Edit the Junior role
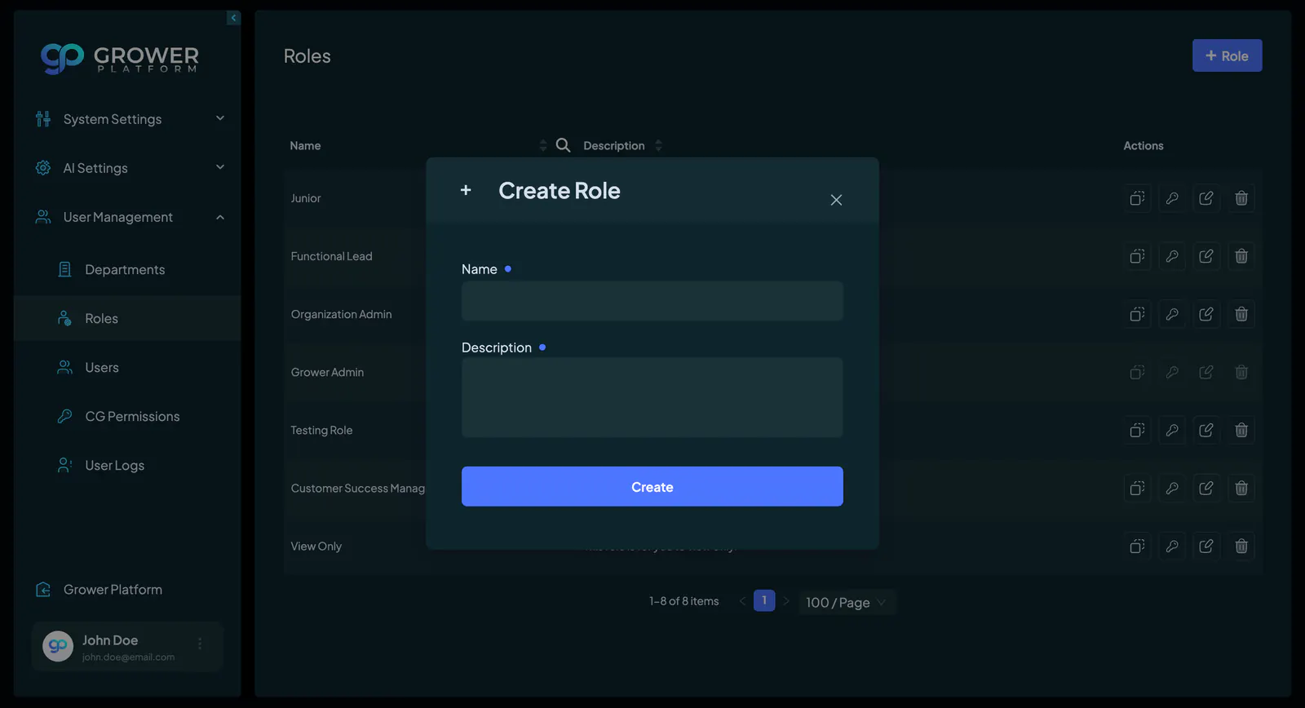 (1206, 198)
